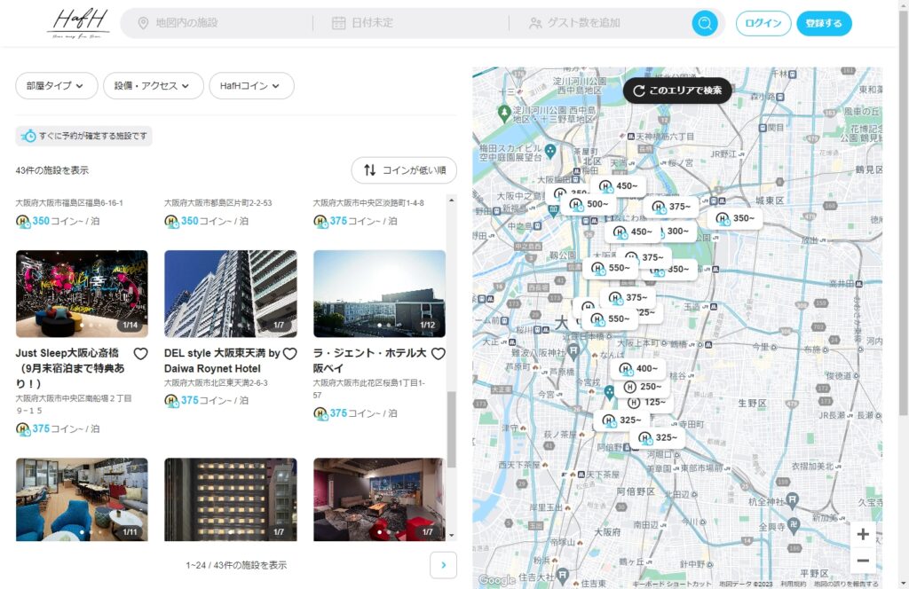Click the 難波八阪神社 shrine pin
Viewport: 909px width, 589px height.
pyautogui.click(x=573, y=349)
